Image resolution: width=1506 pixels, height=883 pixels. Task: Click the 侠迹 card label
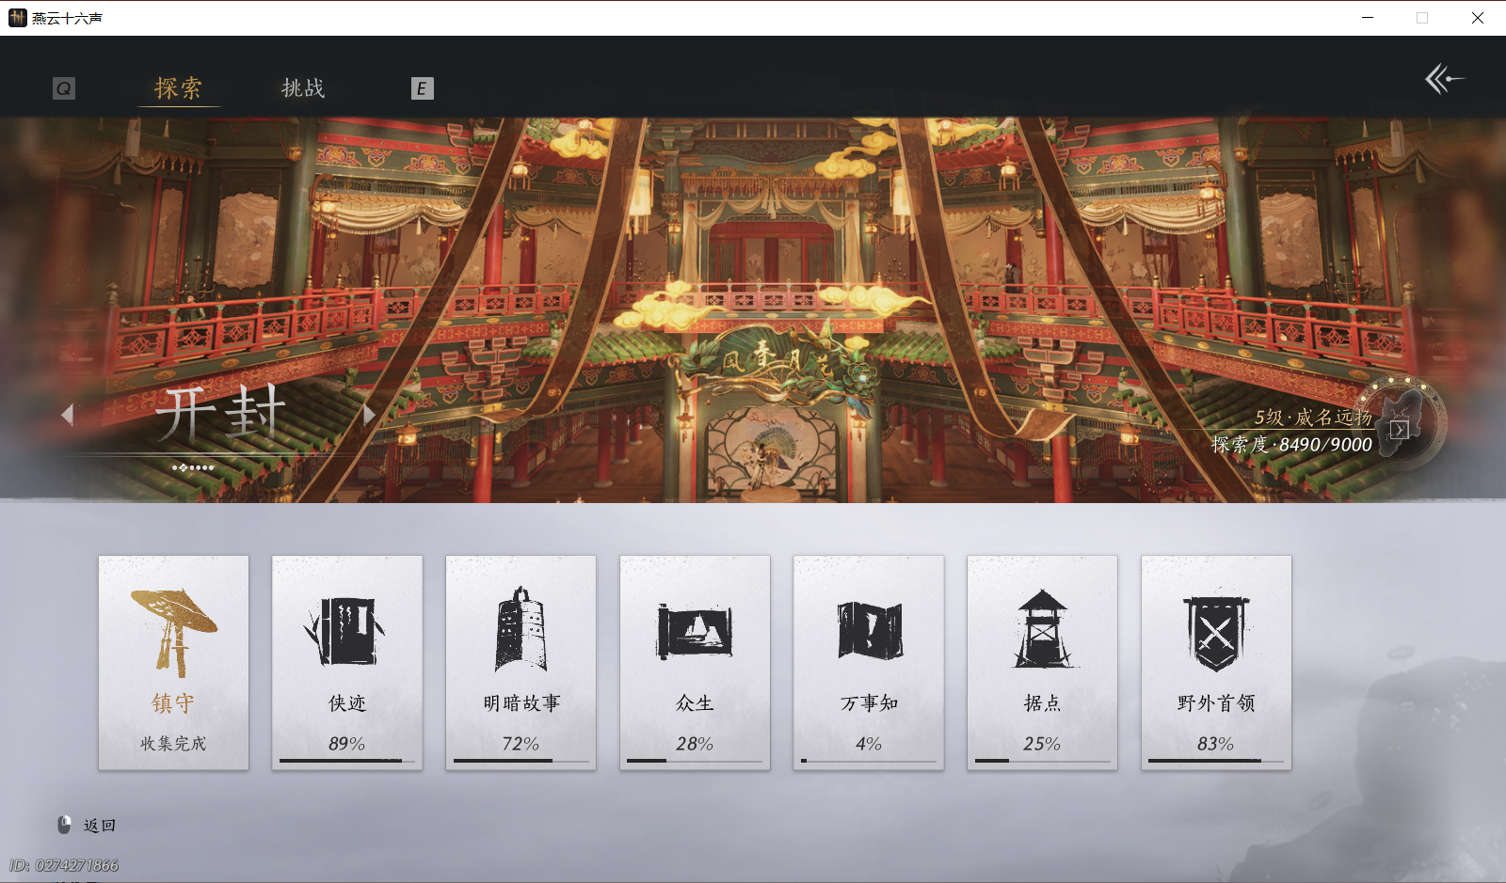tap(347, 703)
